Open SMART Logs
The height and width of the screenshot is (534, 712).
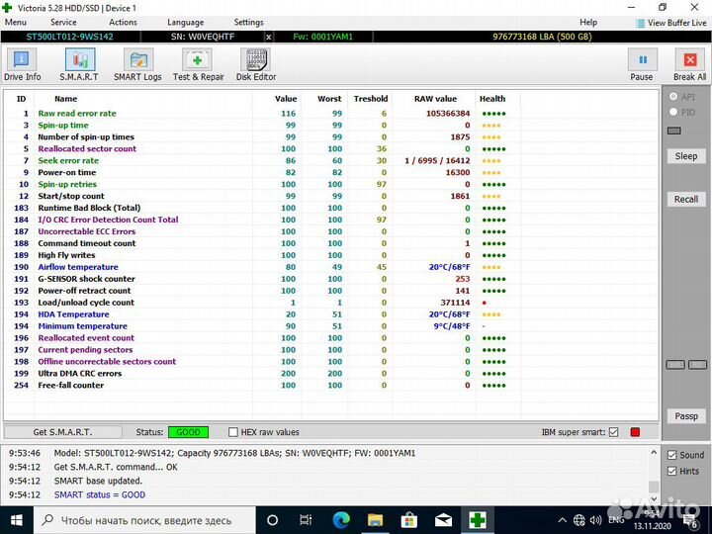click(137, 64)
